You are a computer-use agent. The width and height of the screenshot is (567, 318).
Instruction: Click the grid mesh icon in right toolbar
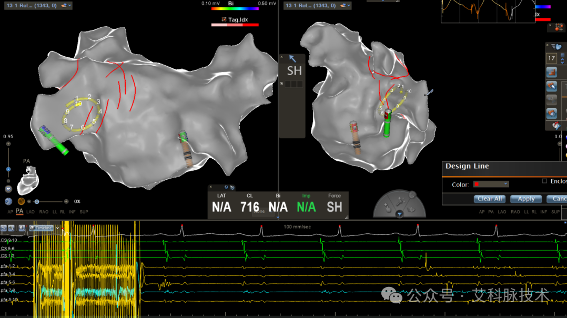[x=551, y=73]
